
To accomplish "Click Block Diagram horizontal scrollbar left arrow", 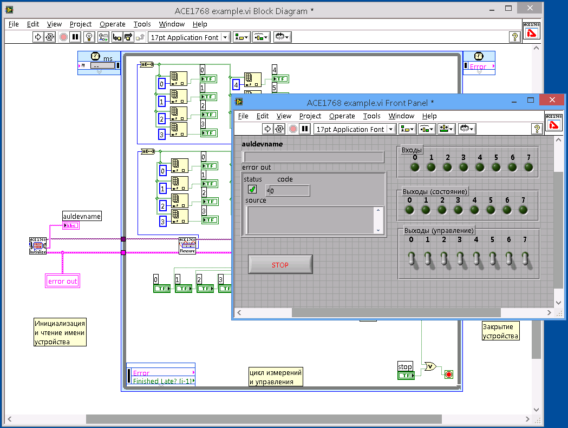I will pos(9,419).
